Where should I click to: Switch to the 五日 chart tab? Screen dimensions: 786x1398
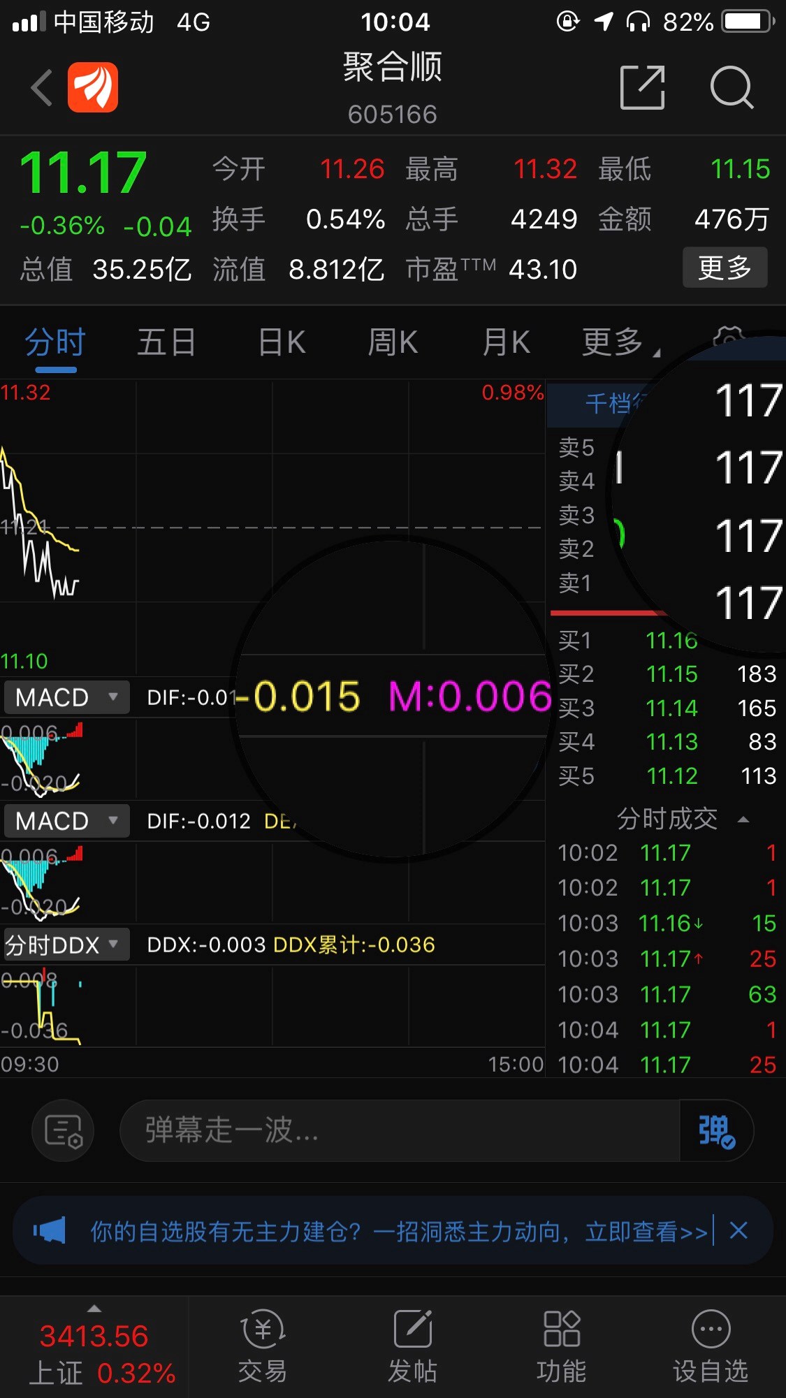(166, 342)
